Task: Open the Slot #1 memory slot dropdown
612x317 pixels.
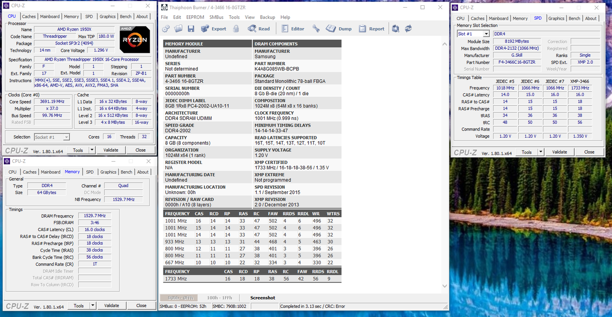Action: [x=473, y=34]
